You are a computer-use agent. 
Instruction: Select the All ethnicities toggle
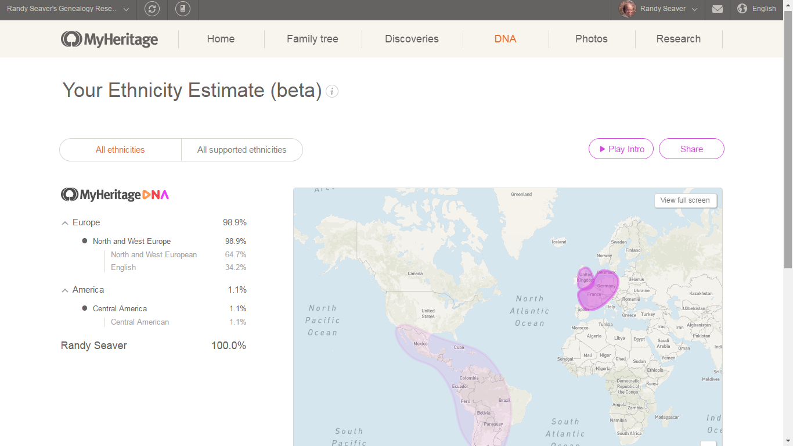[x=120, y=150]
